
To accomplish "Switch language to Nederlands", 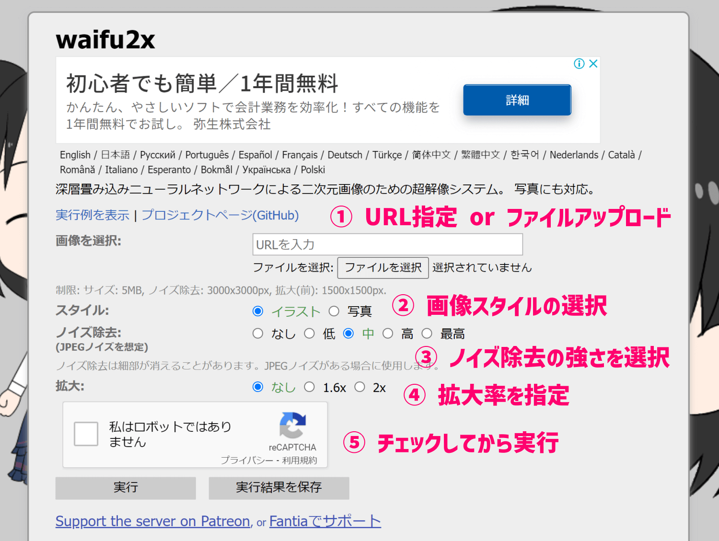I will click(x=574, y=155).
